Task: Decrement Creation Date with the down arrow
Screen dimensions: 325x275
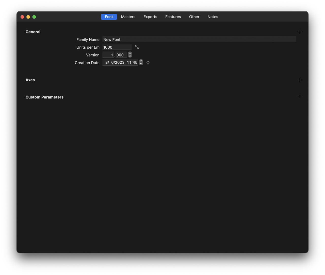Action: 141,64
